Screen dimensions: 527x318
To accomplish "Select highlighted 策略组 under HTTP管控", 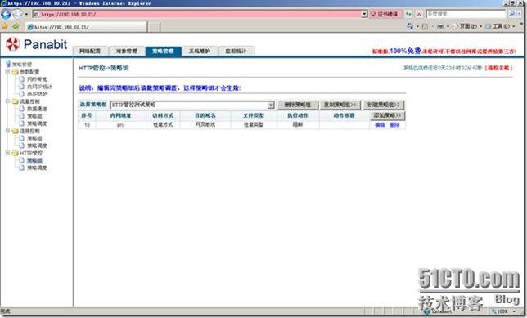I will (34, 160).
